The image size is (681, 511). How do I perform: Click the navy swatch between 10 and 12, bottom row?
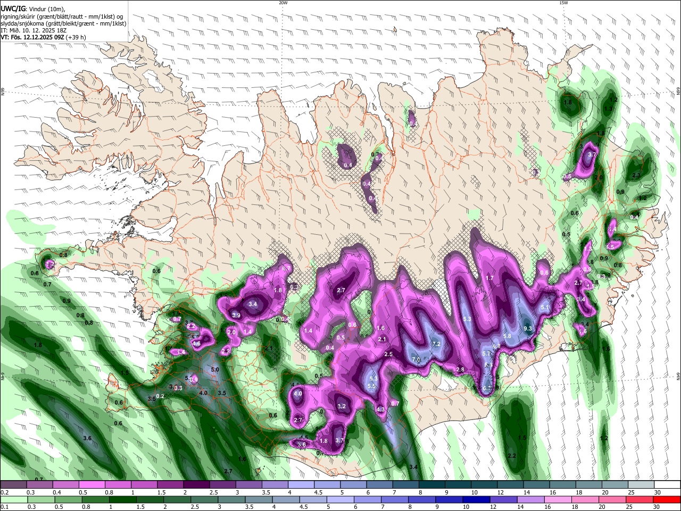477,500
